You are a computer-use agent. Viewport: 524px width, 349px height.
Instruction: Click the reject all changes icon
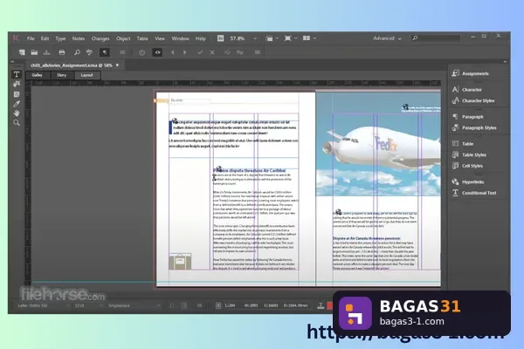point(240,52)
